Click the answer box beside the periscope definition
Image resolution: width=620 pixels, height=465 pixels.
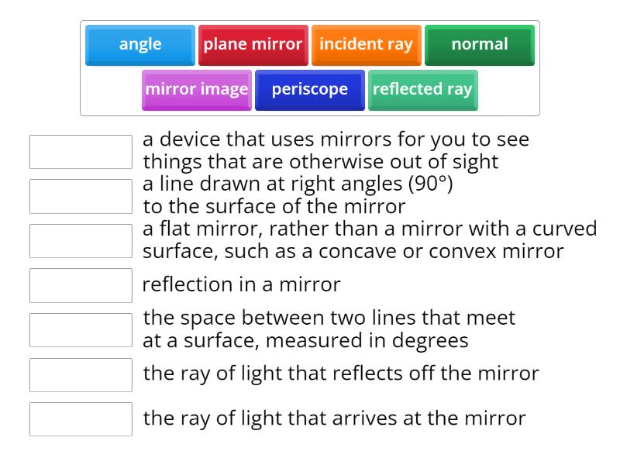81,152
